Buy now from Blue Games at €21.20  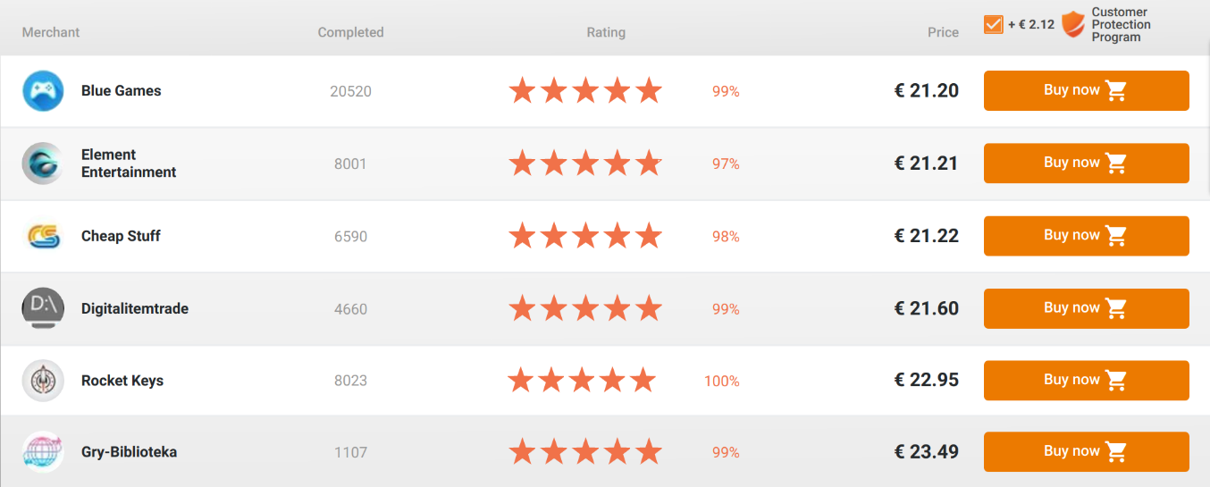click(1086, 90)
